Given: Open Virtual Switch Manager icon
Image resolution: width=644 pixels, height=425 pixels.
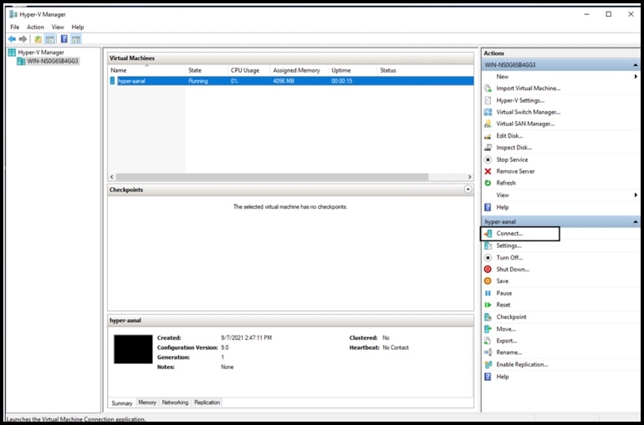Looking at the screenshot, I should tap(488, 112).
